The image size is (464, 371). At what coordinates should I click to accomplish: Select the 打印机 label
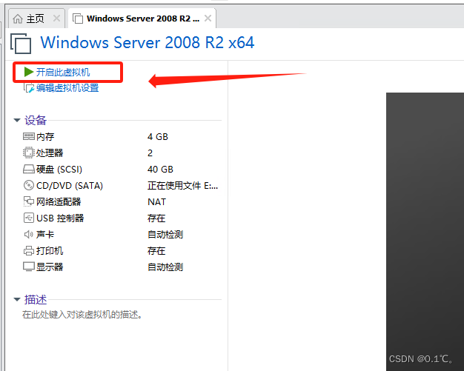click(50, 251)
